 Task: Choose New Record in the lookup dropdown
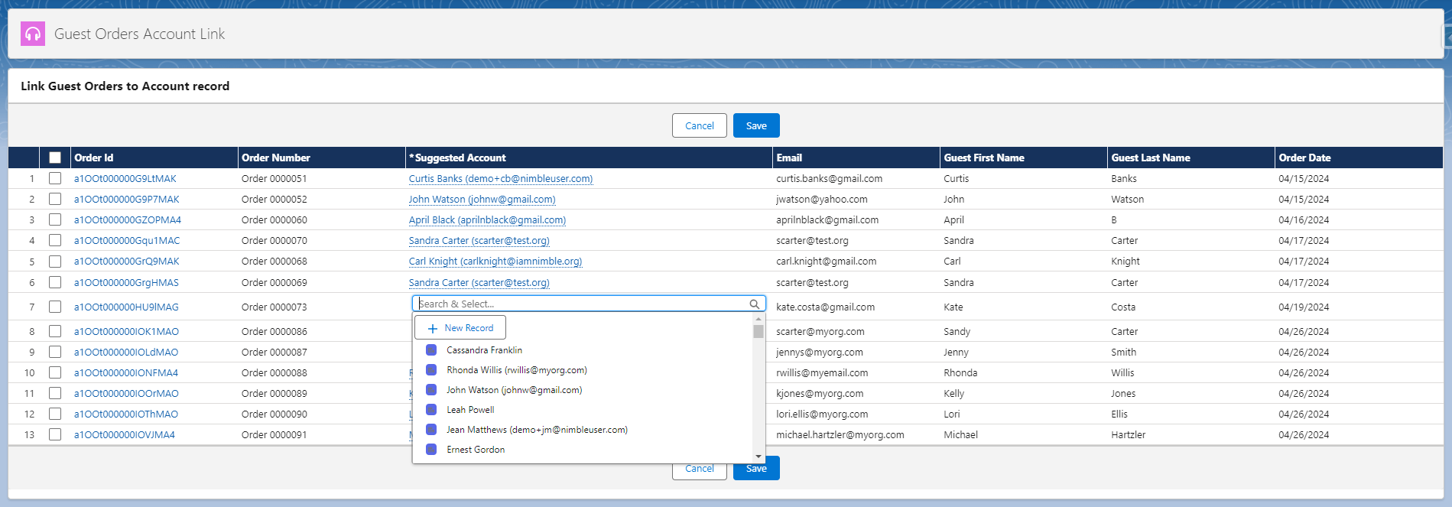click(x=460, y=328)
